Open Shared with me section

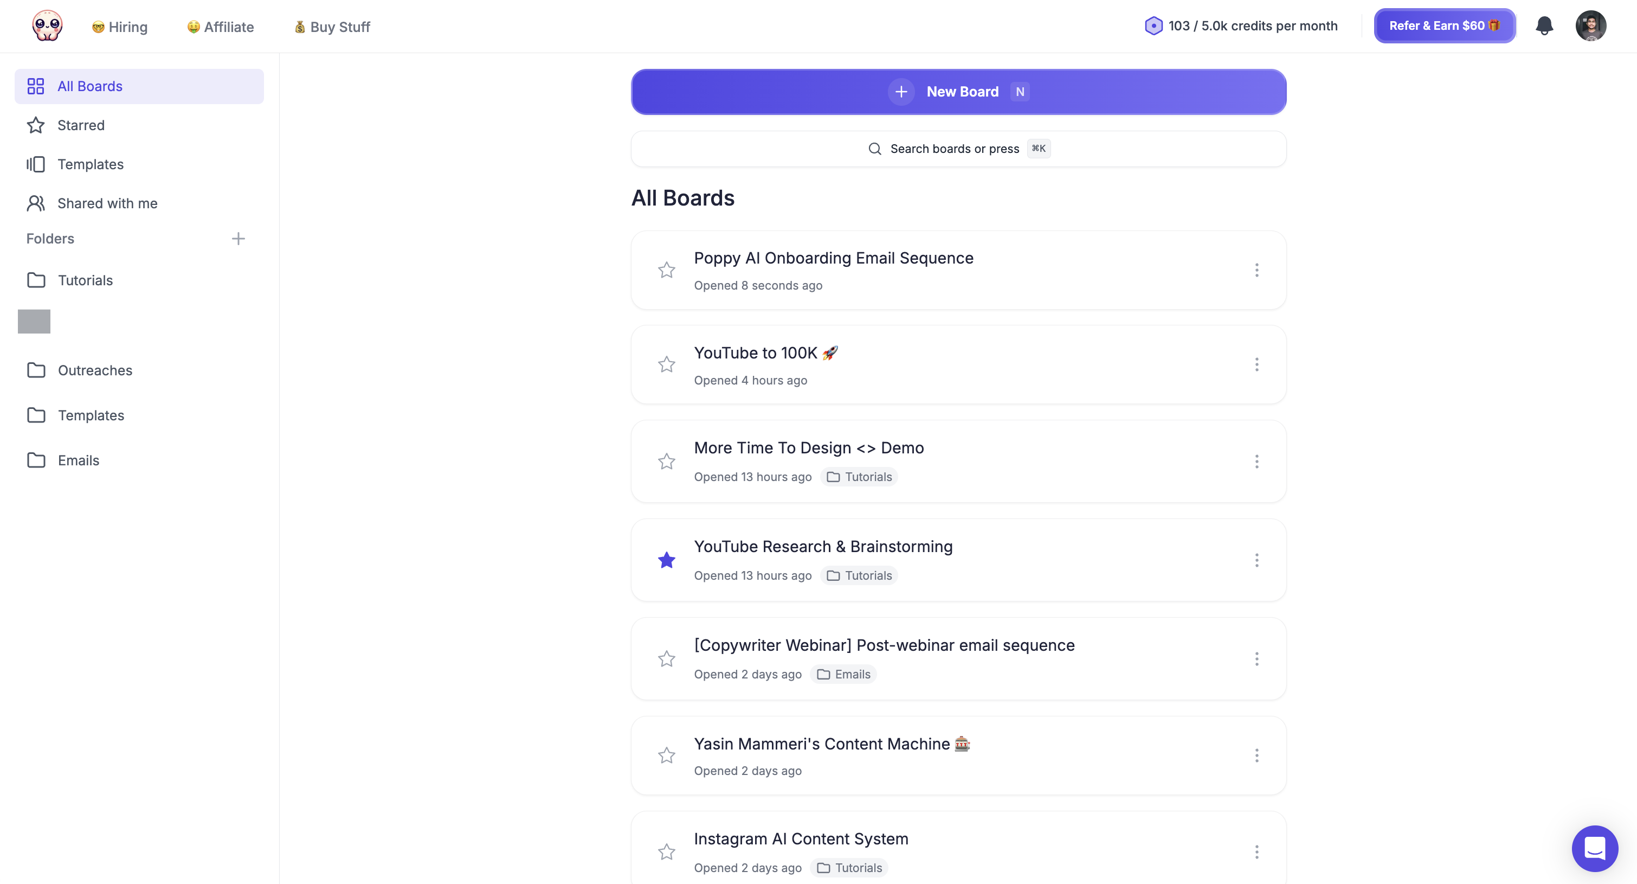[x=107, y=203]
